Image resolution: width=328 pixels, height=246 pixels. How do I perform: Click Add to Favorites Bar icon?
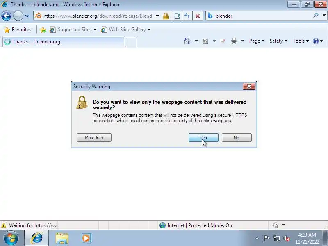tap(43, 30)
